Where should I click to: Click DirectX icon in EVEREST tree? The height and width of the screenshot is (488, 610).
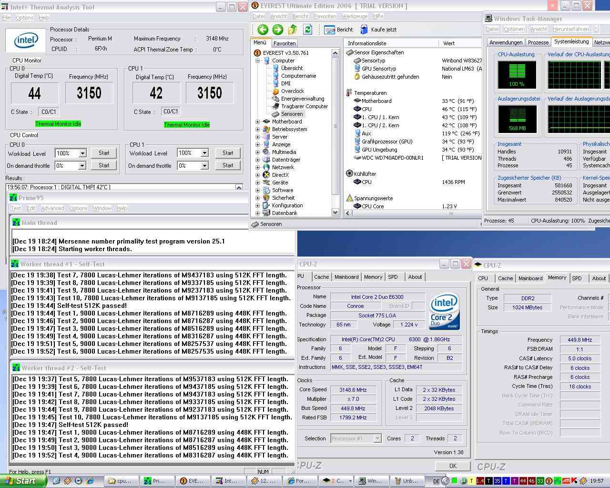[266, 175]
